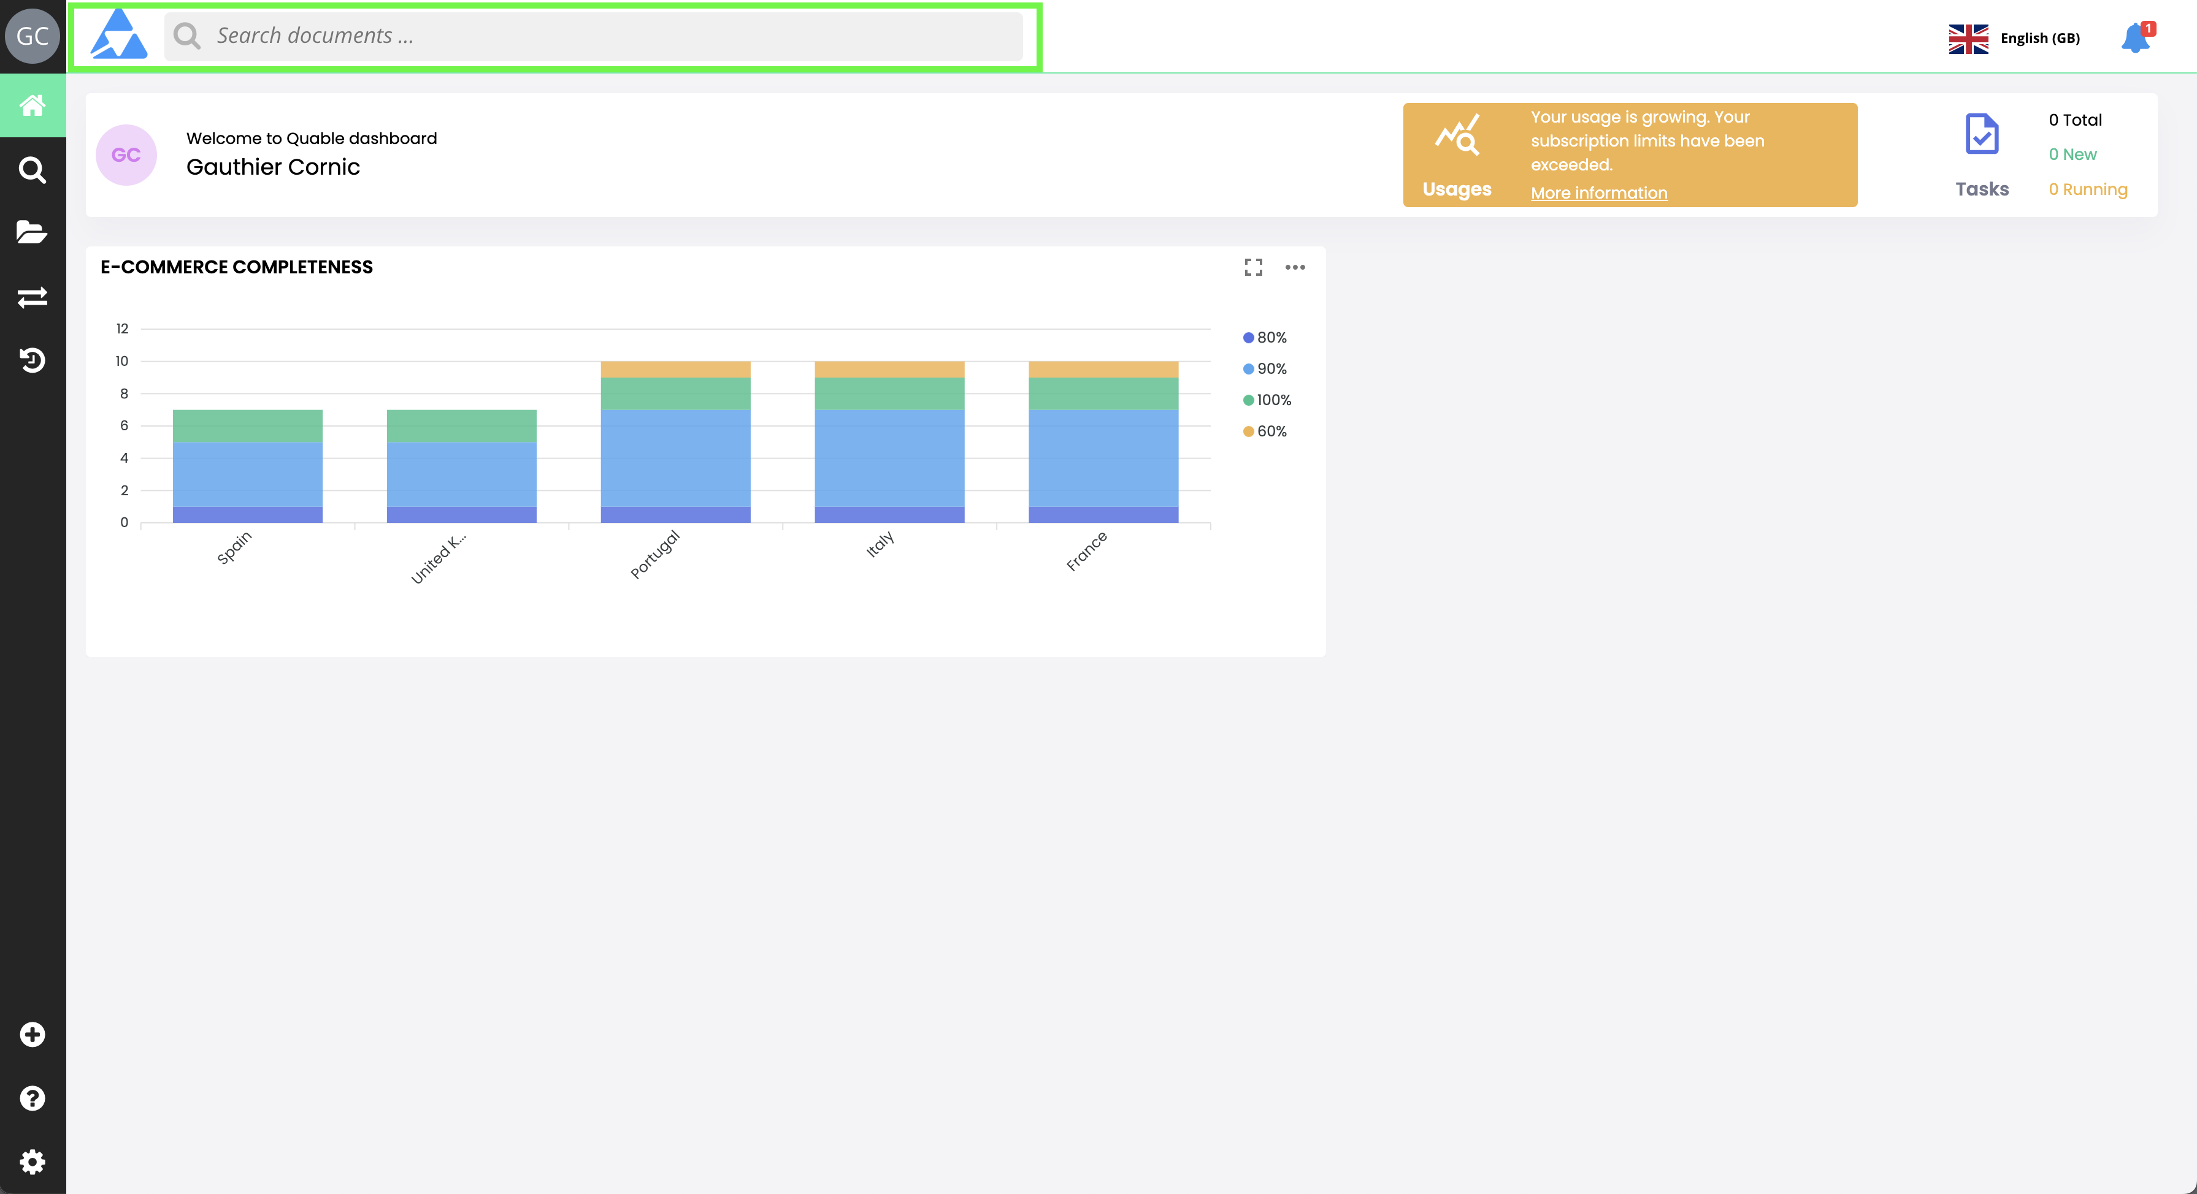The width and height of the screenshot is (2197, 1194).
Task: Open GC user avatar menu top-left
Action: tap(33, 36)
